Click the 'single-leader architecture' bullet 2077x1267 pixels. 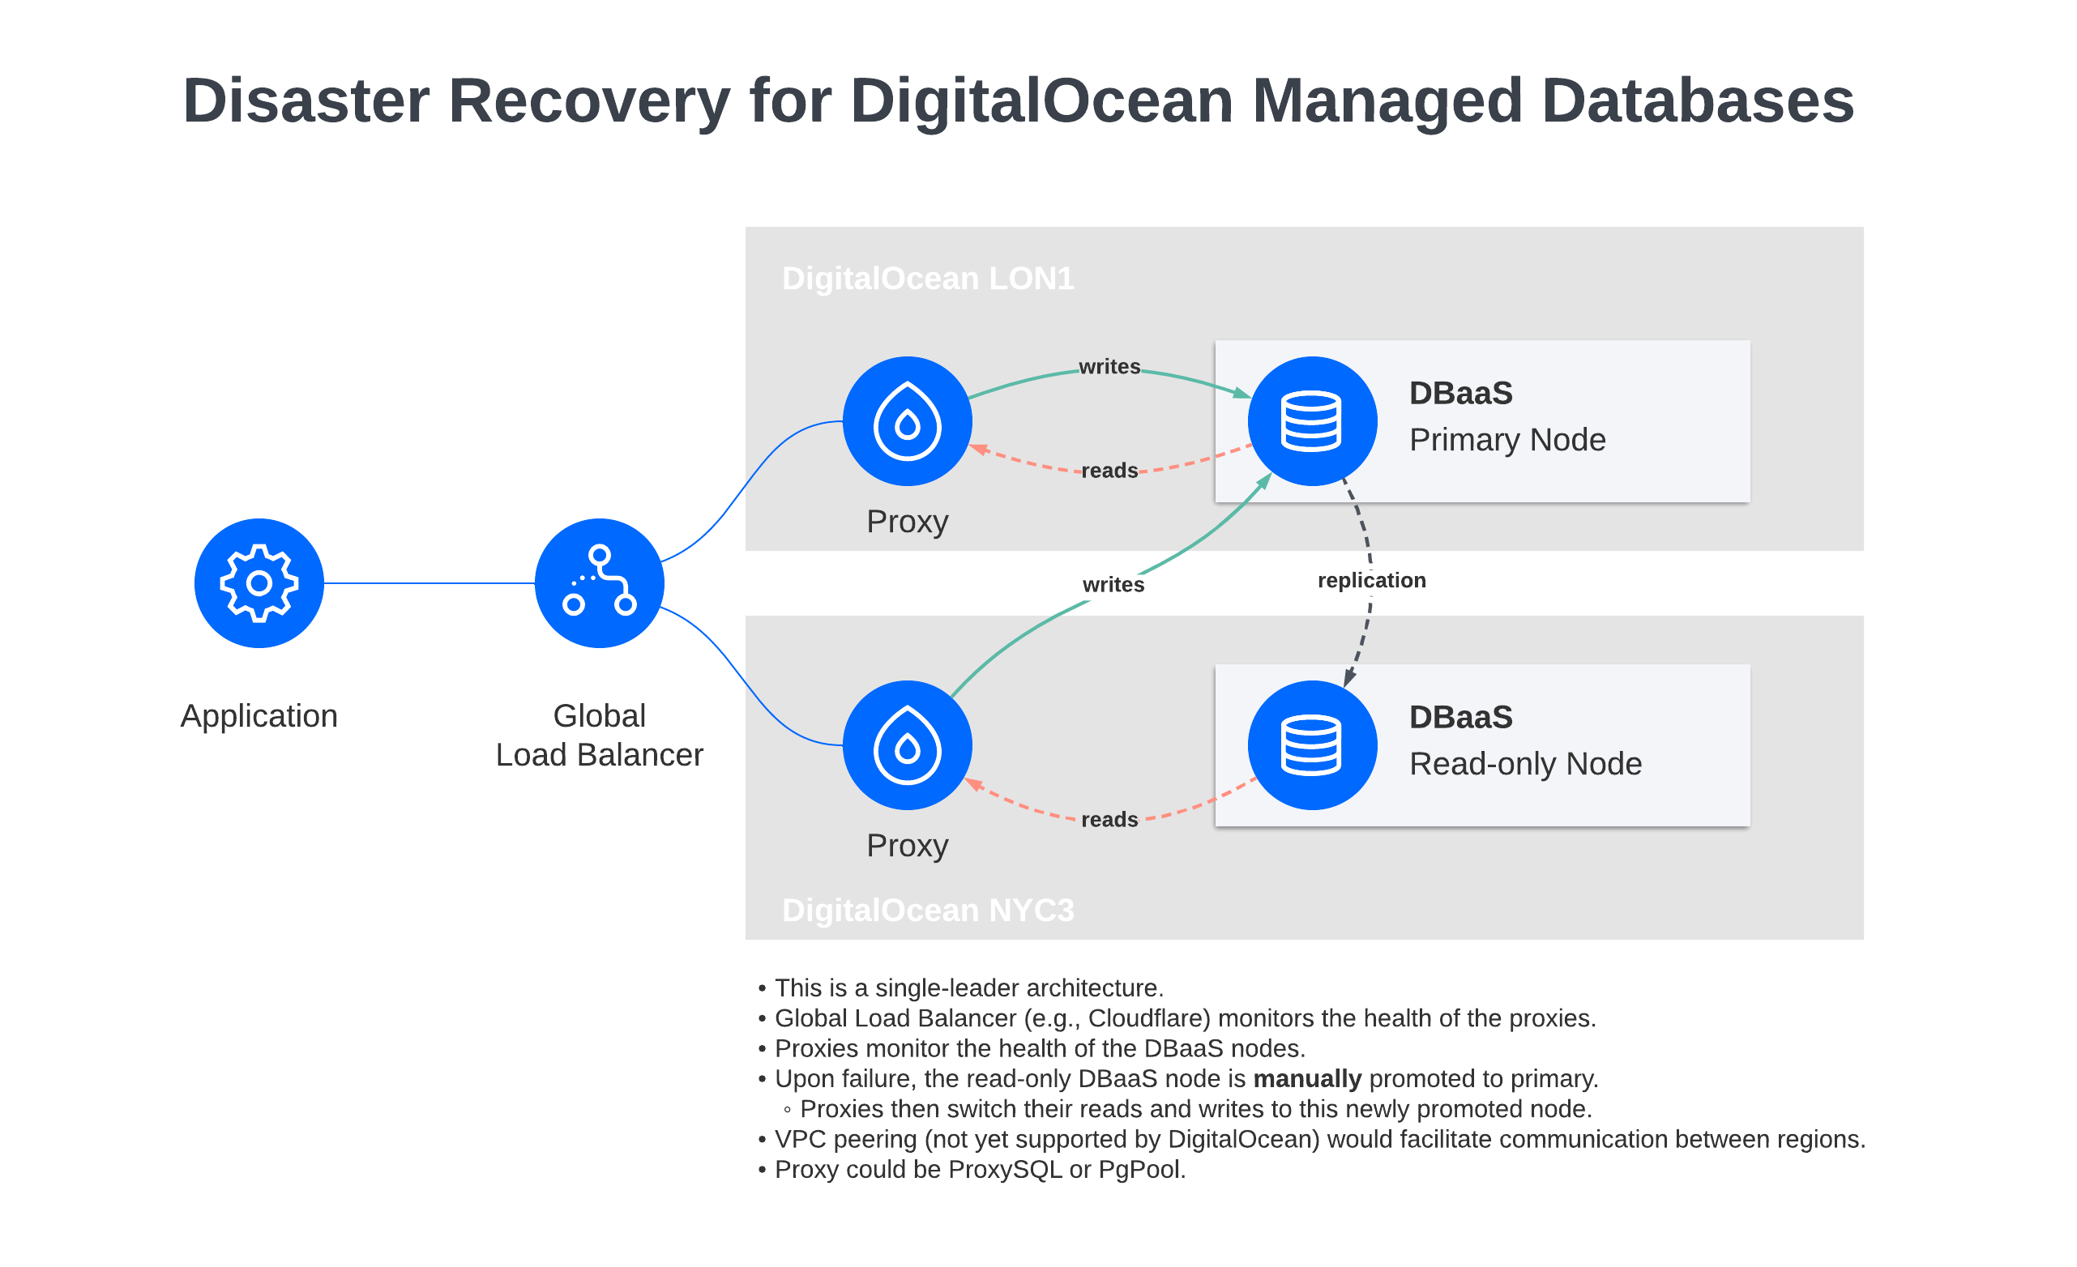[960, 988]
